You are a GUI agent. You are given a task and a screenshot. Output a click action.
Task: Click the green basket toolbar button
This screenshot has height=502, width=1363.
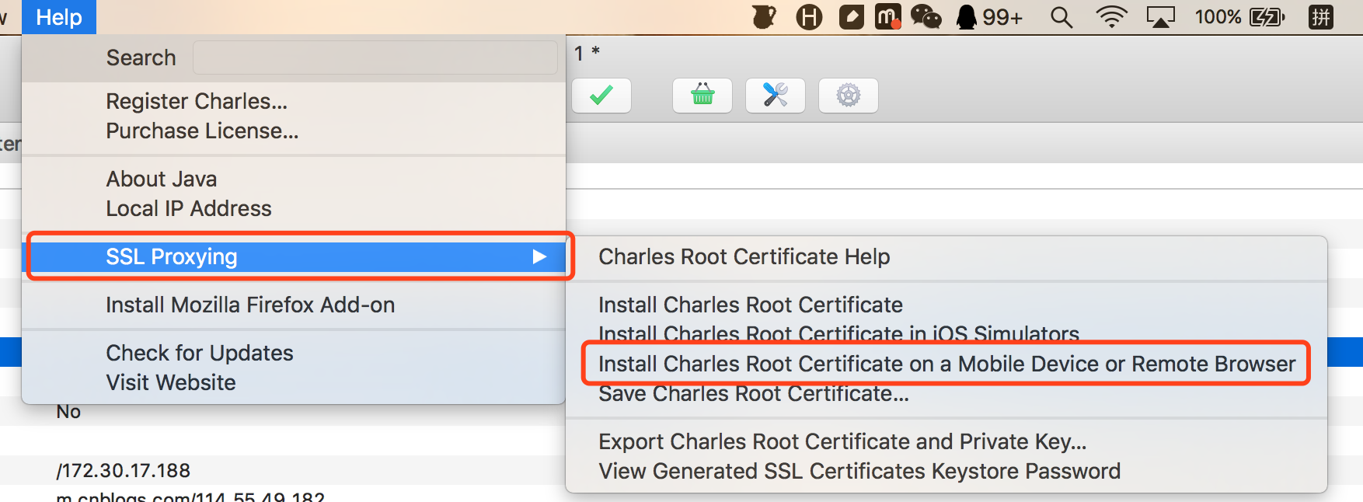(702, 96)
